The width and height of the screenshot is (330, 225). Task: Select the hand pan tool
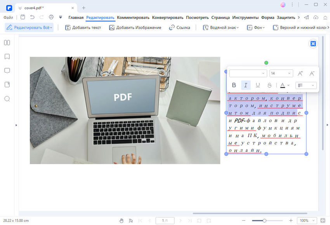pos(122,221)
